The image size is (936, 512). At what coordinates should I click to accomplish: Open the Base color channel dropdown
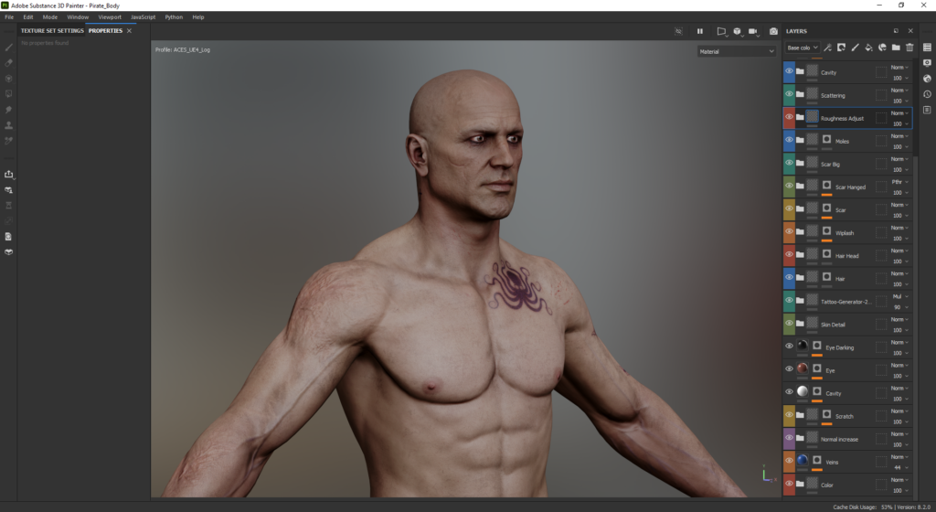pos(802,48)
